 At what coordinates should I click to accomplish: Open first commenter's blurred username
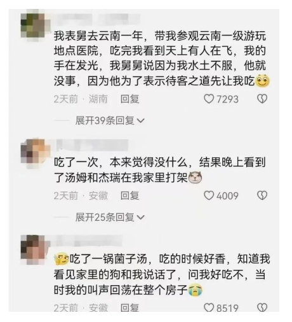97,19
